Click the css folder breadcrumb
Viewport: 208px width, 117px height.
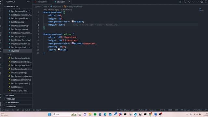coord(45,6)
